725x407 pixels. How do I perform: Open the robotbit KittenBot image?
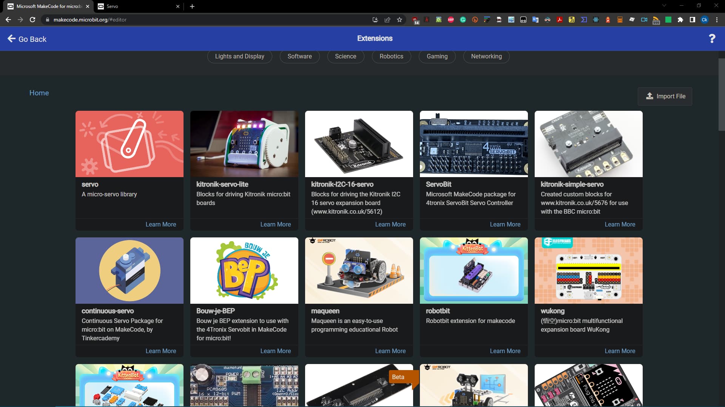coord(474,271)
